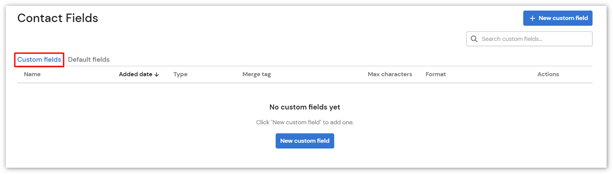The width and height of the screenshot is (613, 174).
Task: Sort by the Name column header
Action: [32, 74]
